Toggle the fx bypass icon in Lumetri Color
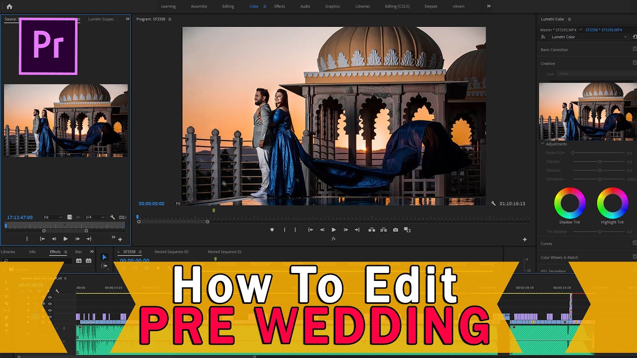Viewport: 637px width, 358px height. coord(543,37)
